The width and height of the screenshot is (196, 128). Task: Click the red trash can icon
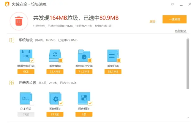click(x=19, y=21)
